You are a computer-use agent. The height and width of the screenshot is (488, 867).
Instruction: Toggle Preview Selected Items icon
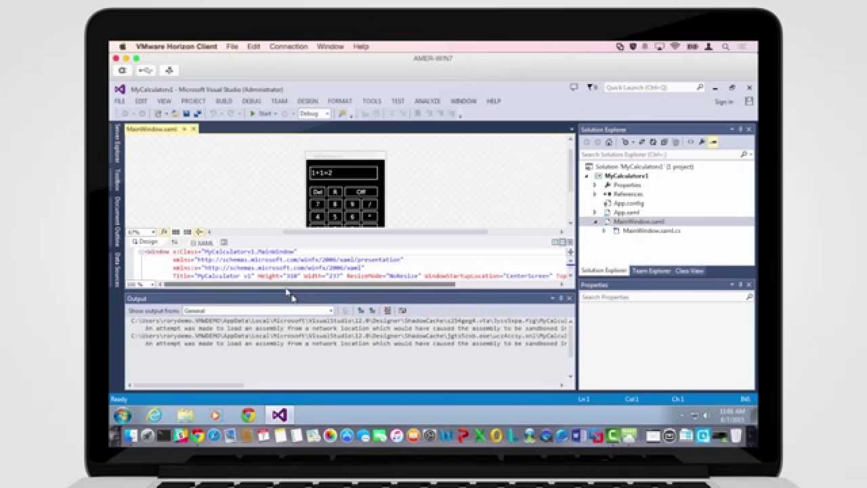pos(713,142)
